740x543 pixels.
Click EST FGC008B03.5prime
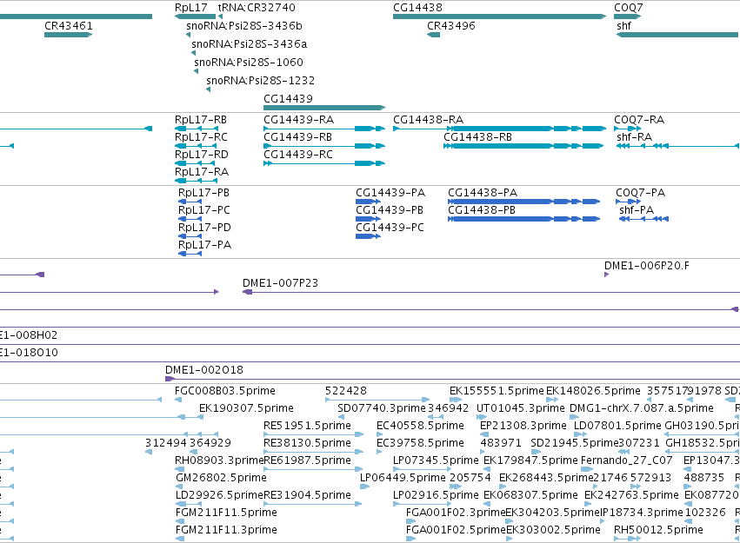click(224, 391)
